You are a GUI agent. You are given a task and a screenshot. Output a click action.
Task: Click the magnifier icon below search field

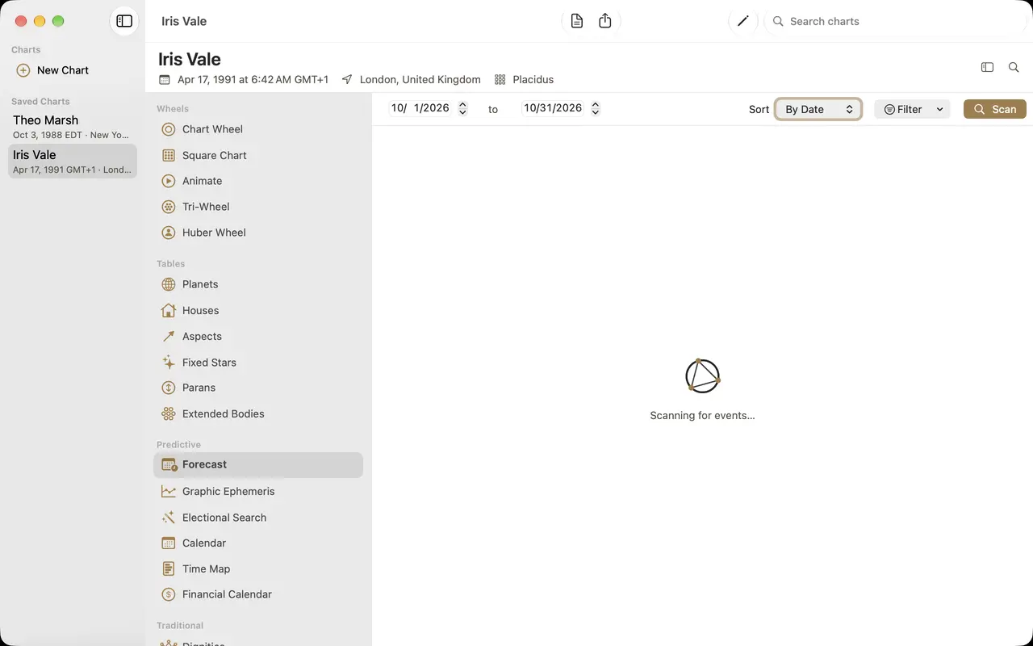click(1014, 67)
